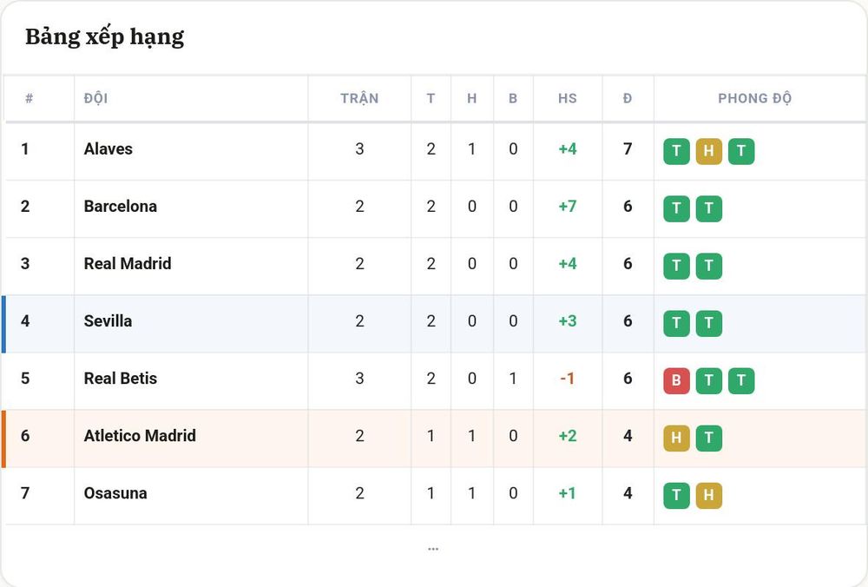The width and height of the screenshot is (868, 587).
Task: Open the Alaves team name
Action: 108,149
